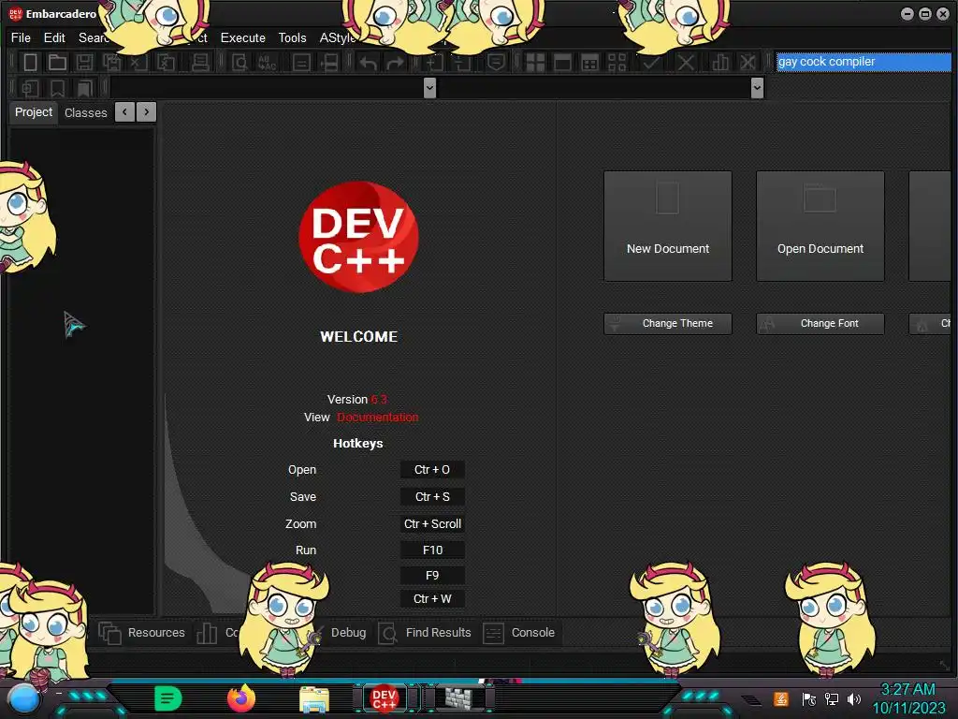The width and height of the screenshot is (958, 719).
Task: Click the Change Theme button
Action: (668, 323)
